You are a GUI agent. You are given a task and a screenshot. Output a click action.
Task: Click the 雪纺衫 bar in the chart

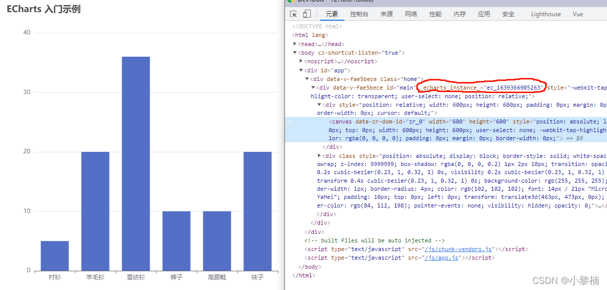136,164
